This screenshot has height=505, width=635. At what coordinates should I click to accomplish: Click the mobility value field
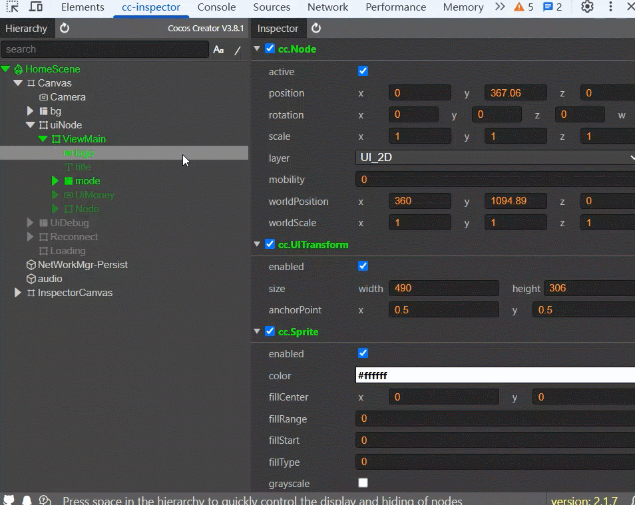(495, 180)
